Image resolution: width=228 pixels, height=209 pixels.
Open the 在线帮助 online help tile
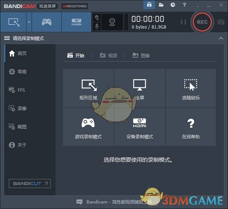pos(191,127)
